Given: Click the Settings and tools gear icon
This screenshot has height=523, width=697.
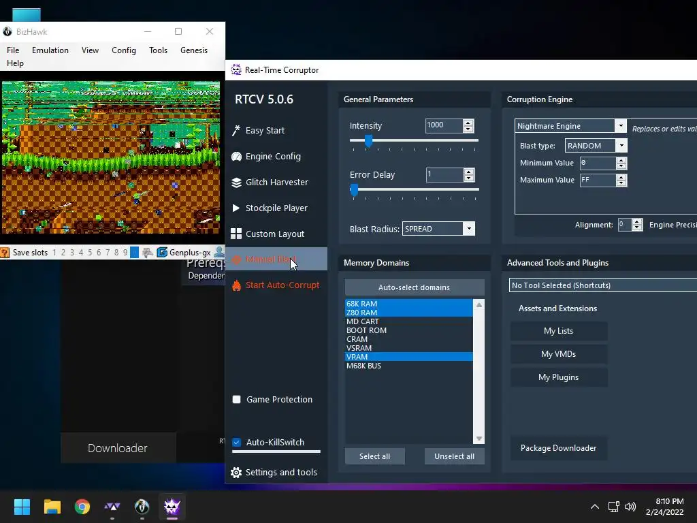Looking at the screenshot, I should click(x=236, y=473).
